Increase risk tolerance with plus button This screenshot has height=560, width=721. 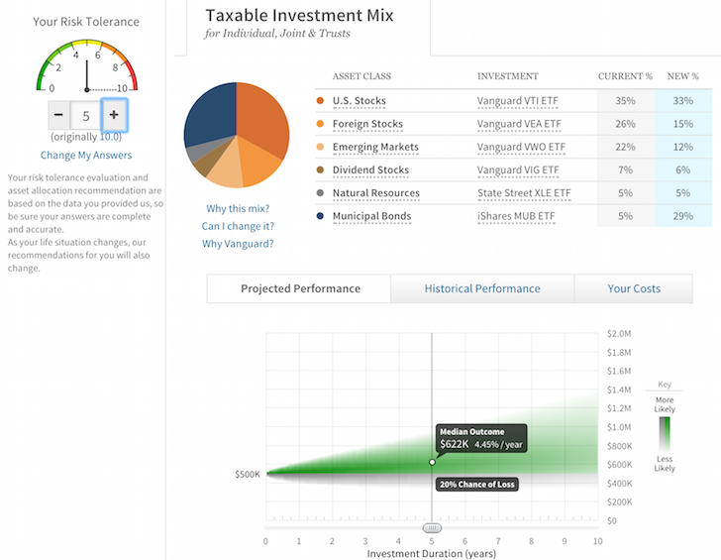(114, 115)
